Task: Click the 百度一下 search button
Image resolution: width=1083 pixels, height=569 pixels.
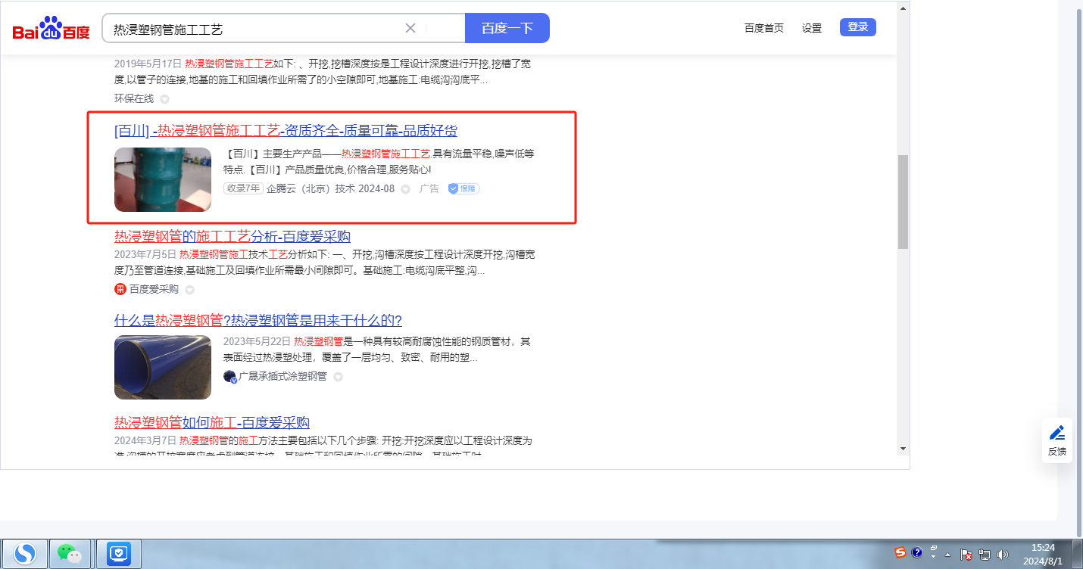Action: [507, 28]
